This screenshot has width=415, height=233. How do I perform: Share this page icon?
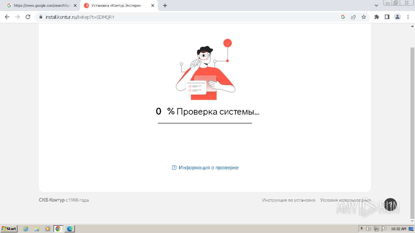point(353,17)
